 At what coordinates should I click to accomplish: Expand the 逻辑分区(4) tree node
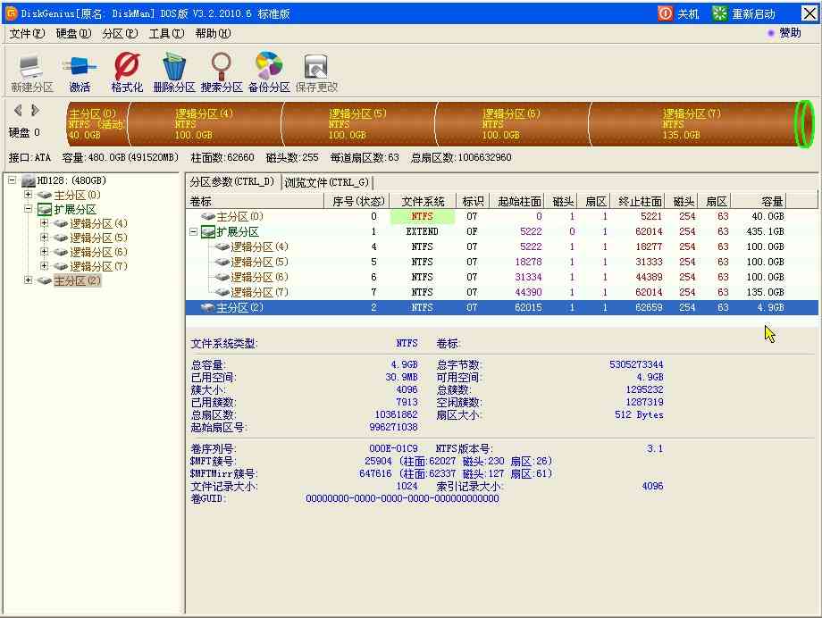(45, 223)
